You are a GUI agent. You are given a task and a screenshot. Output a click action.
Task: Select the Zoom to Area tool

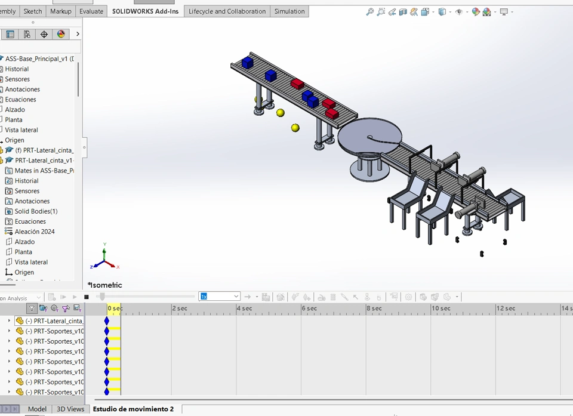[381, 12]
